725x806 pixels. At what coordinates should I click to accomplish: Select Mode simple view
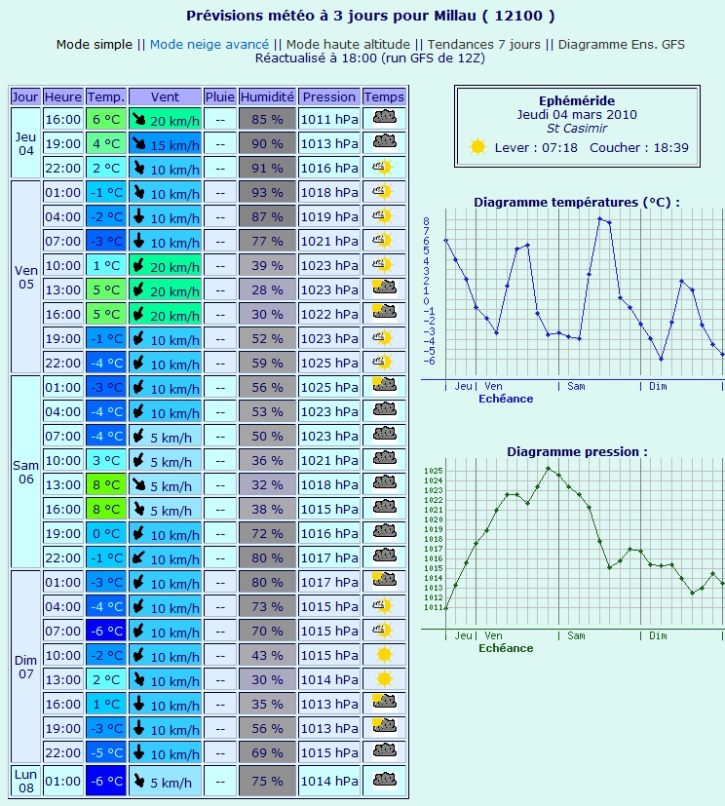pos(94,45)
